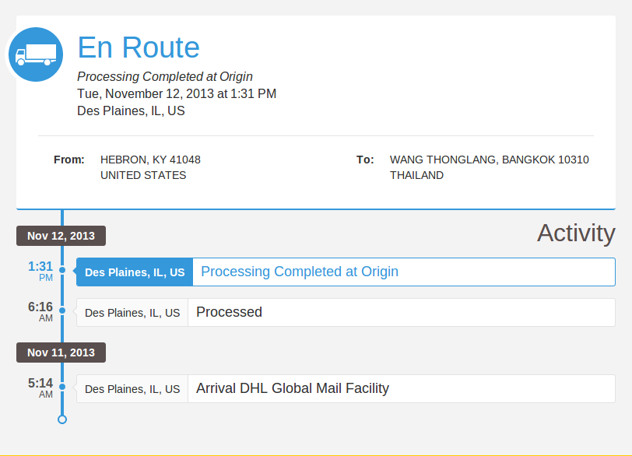The height and width of the screenshot is (456, 632).
Task: Click the Des Plaines tag beside Arrival entry
Action: point(132,389)
